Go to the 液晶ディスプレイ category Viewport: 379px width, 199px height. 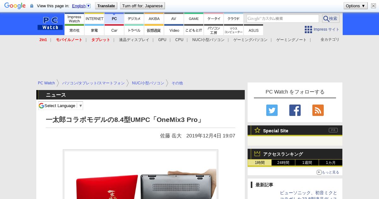134,40
